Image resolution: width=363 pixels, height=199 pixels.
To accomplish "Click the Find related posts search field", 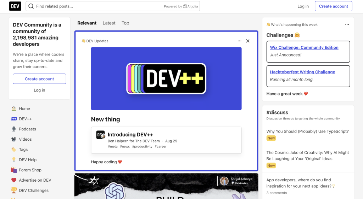I will pos(99,6).
